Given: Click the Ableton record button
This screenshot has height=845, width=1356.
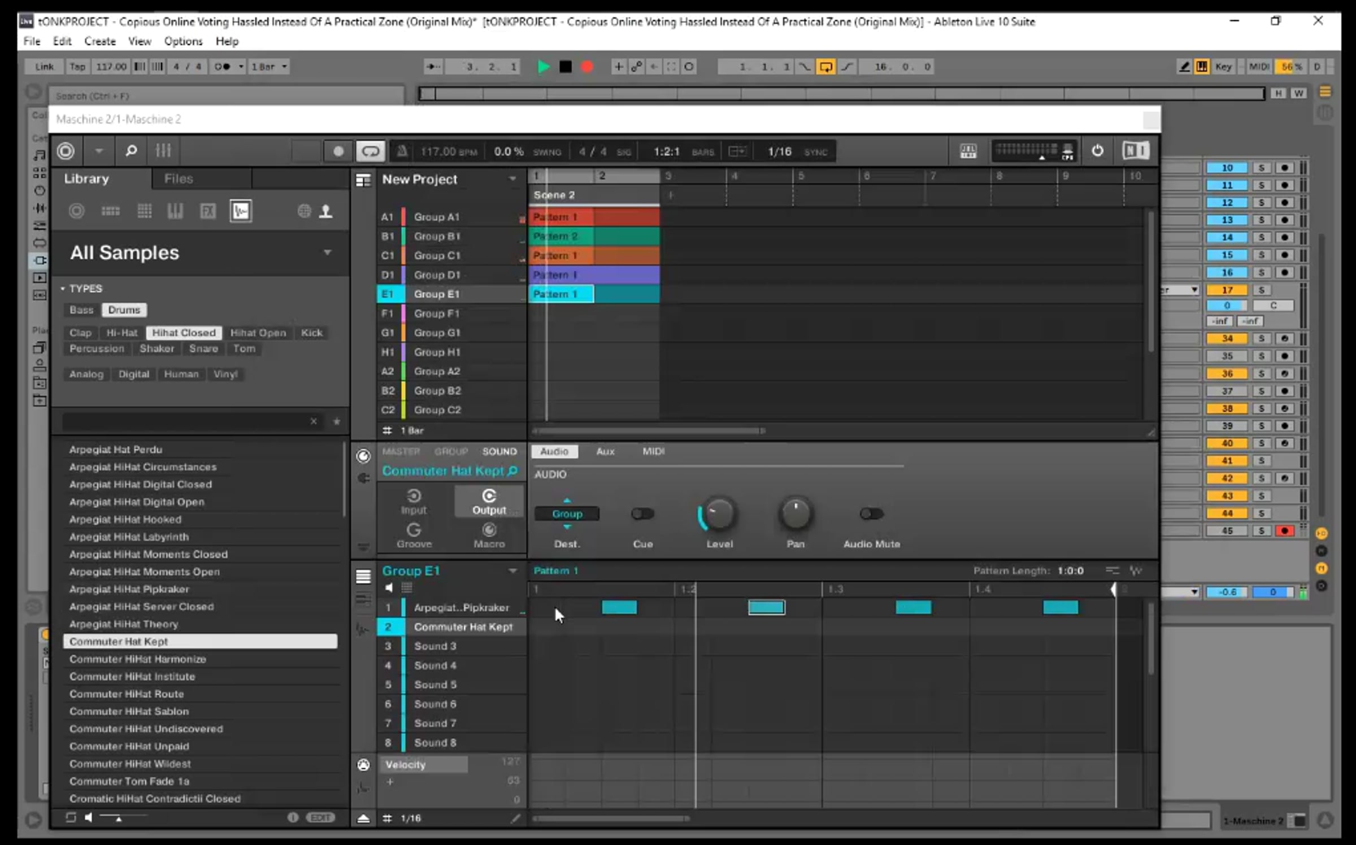Looking at the screenshot, I should tap(587, 67).
